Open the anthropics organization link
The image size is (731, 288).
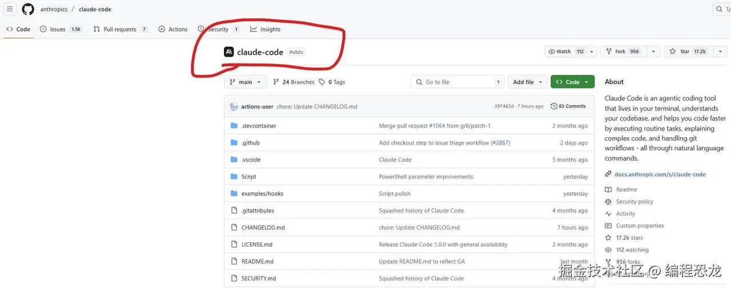[54, 10]
